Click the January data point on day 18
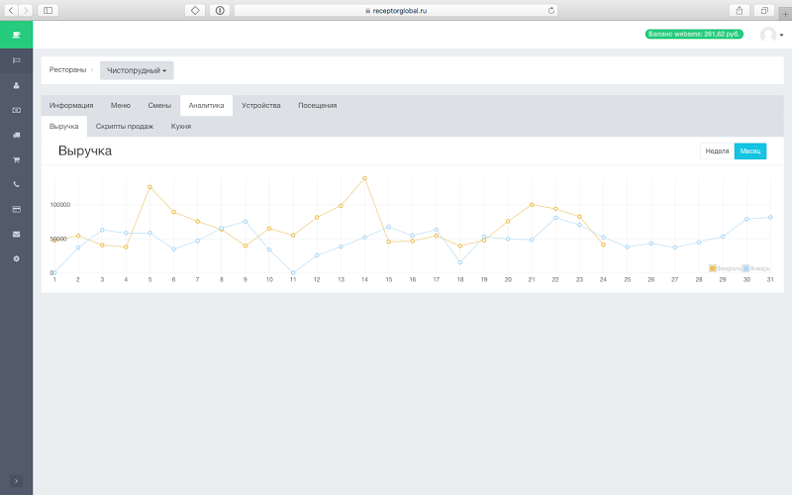This screenshot has width=792, height=495. [x=460, y=262]
